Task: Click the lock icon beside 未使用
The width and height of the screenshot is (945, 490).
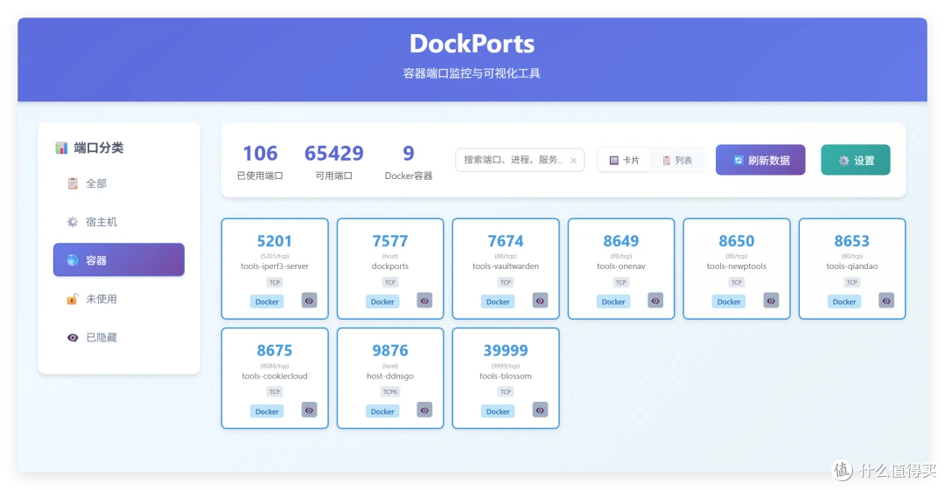Action: [x=73, y=300]
